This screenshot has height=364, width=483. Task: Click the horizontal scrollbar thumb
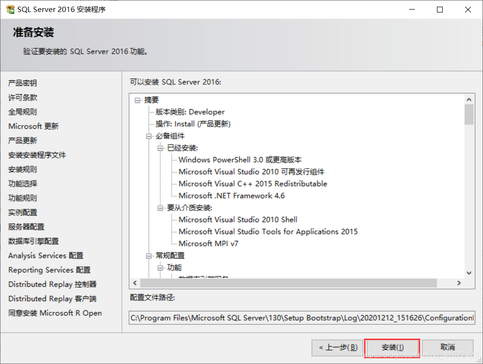pos(288,283)
